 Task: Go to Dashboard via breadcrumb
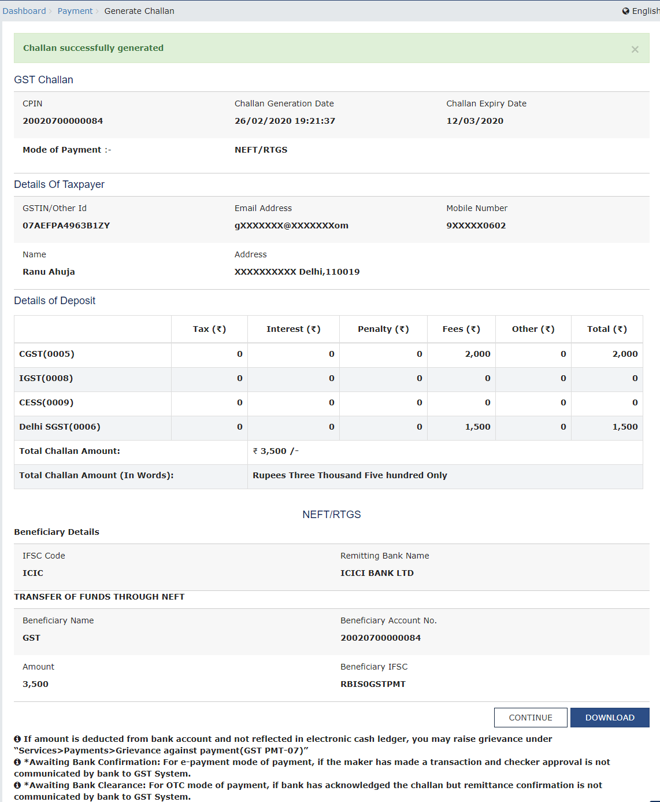point(24,11)
